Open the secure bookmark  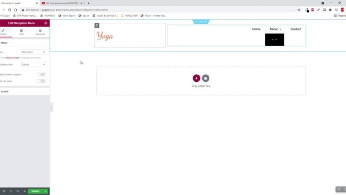point(84,16)
